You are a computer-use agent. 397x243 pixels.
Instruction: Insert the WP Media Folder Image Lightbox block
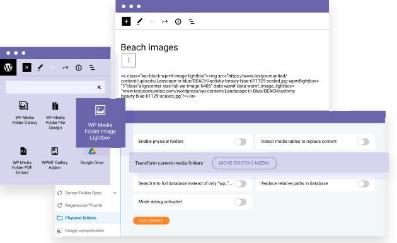tap(101, 123)
